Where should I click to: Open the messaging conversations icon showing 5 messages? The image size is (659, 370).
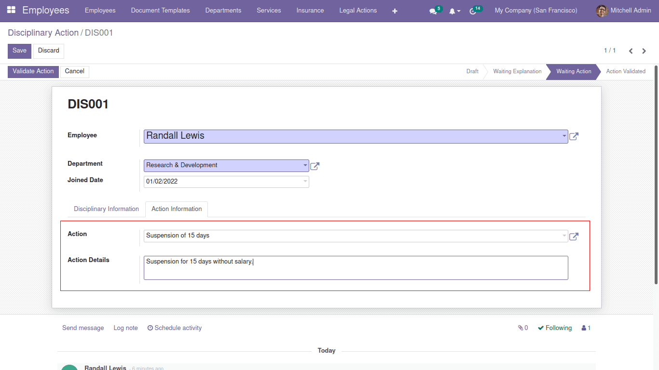click(x=433, y=10)
